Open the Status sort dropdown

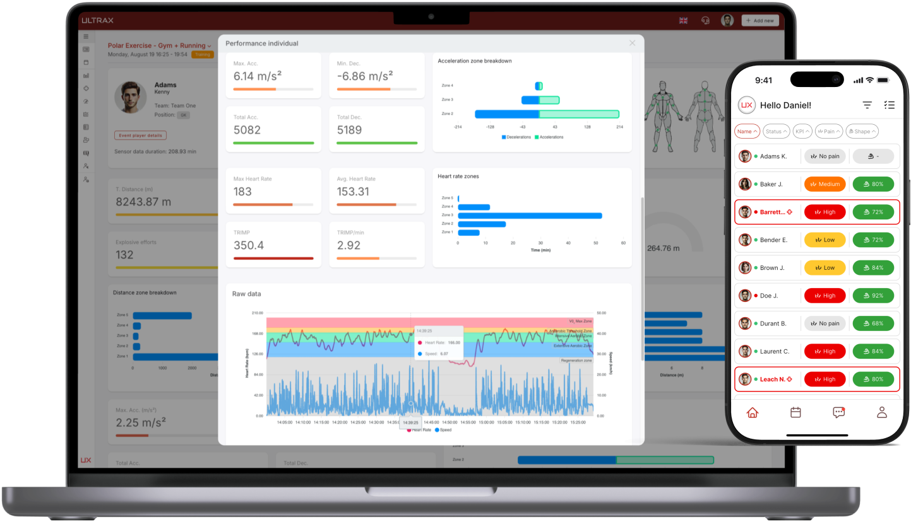(776, 131)
